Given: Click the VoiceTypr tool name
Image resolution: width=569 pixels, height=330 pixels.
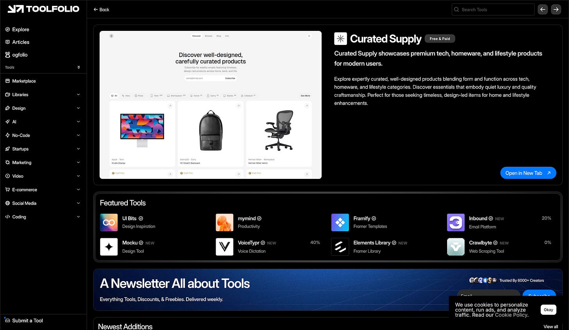Looking at the screenshot, I should (x=249, y=243).
